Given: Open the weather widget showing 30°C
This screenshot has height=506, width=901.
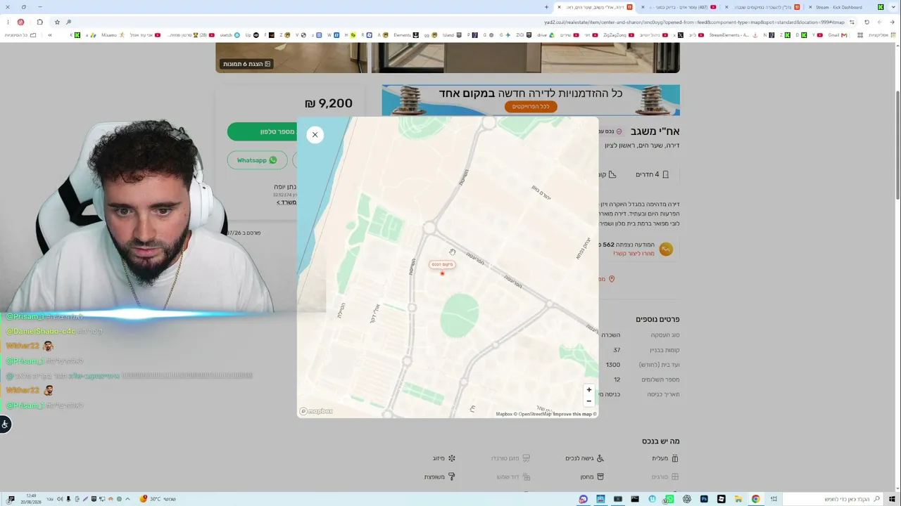Looking at the screenshot, I should tap(158, 499).
